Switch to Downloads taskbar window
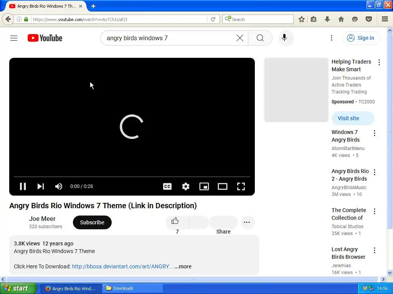 click(x=133, y=288)
